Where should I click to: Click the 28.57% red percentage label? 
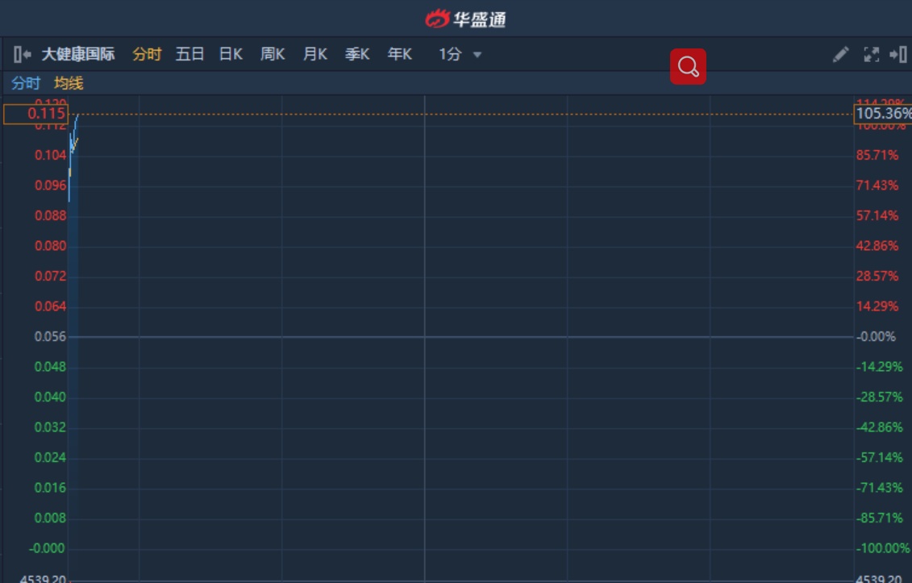pyautogui.click(x=877, y=277)
